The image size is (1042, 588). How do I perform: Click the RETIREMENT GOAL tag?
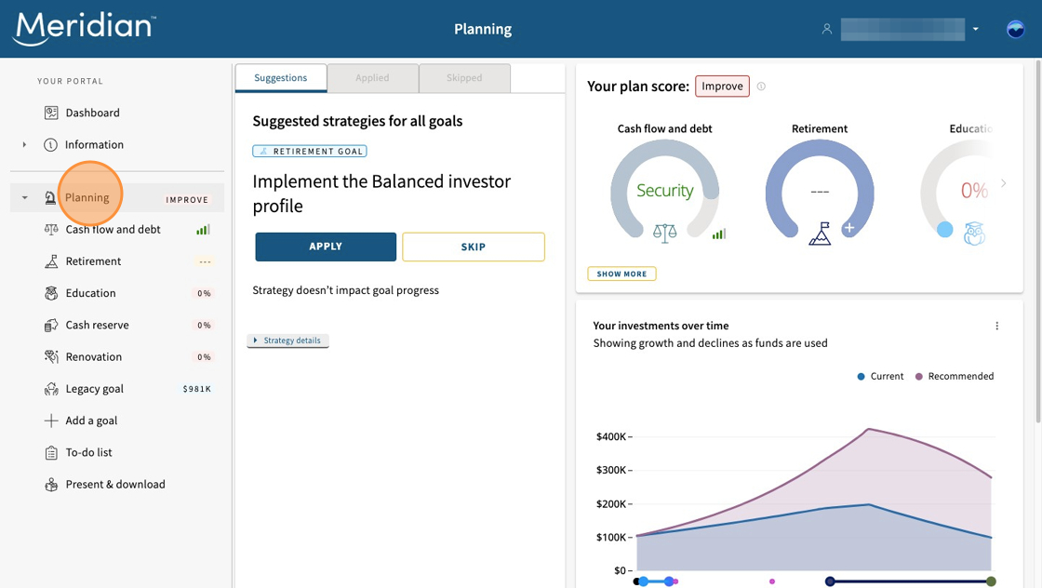coord(310,152)
